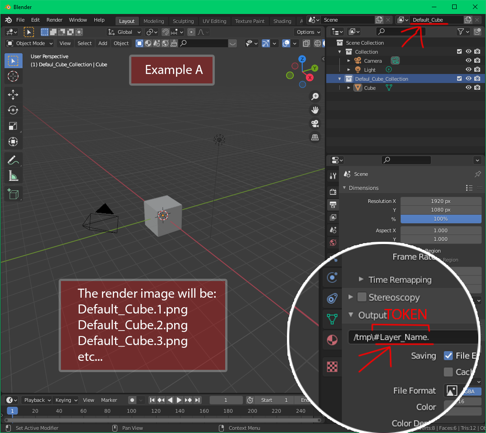
Task: Select the Scale tool
Action: [x=13, y=126]
